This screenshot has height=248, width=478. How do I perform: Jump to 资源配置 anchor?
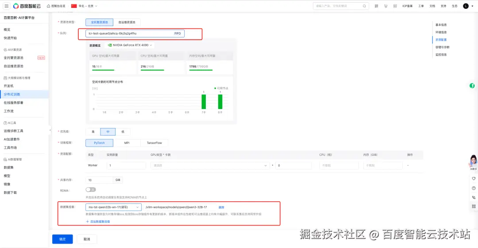[441, 40]
